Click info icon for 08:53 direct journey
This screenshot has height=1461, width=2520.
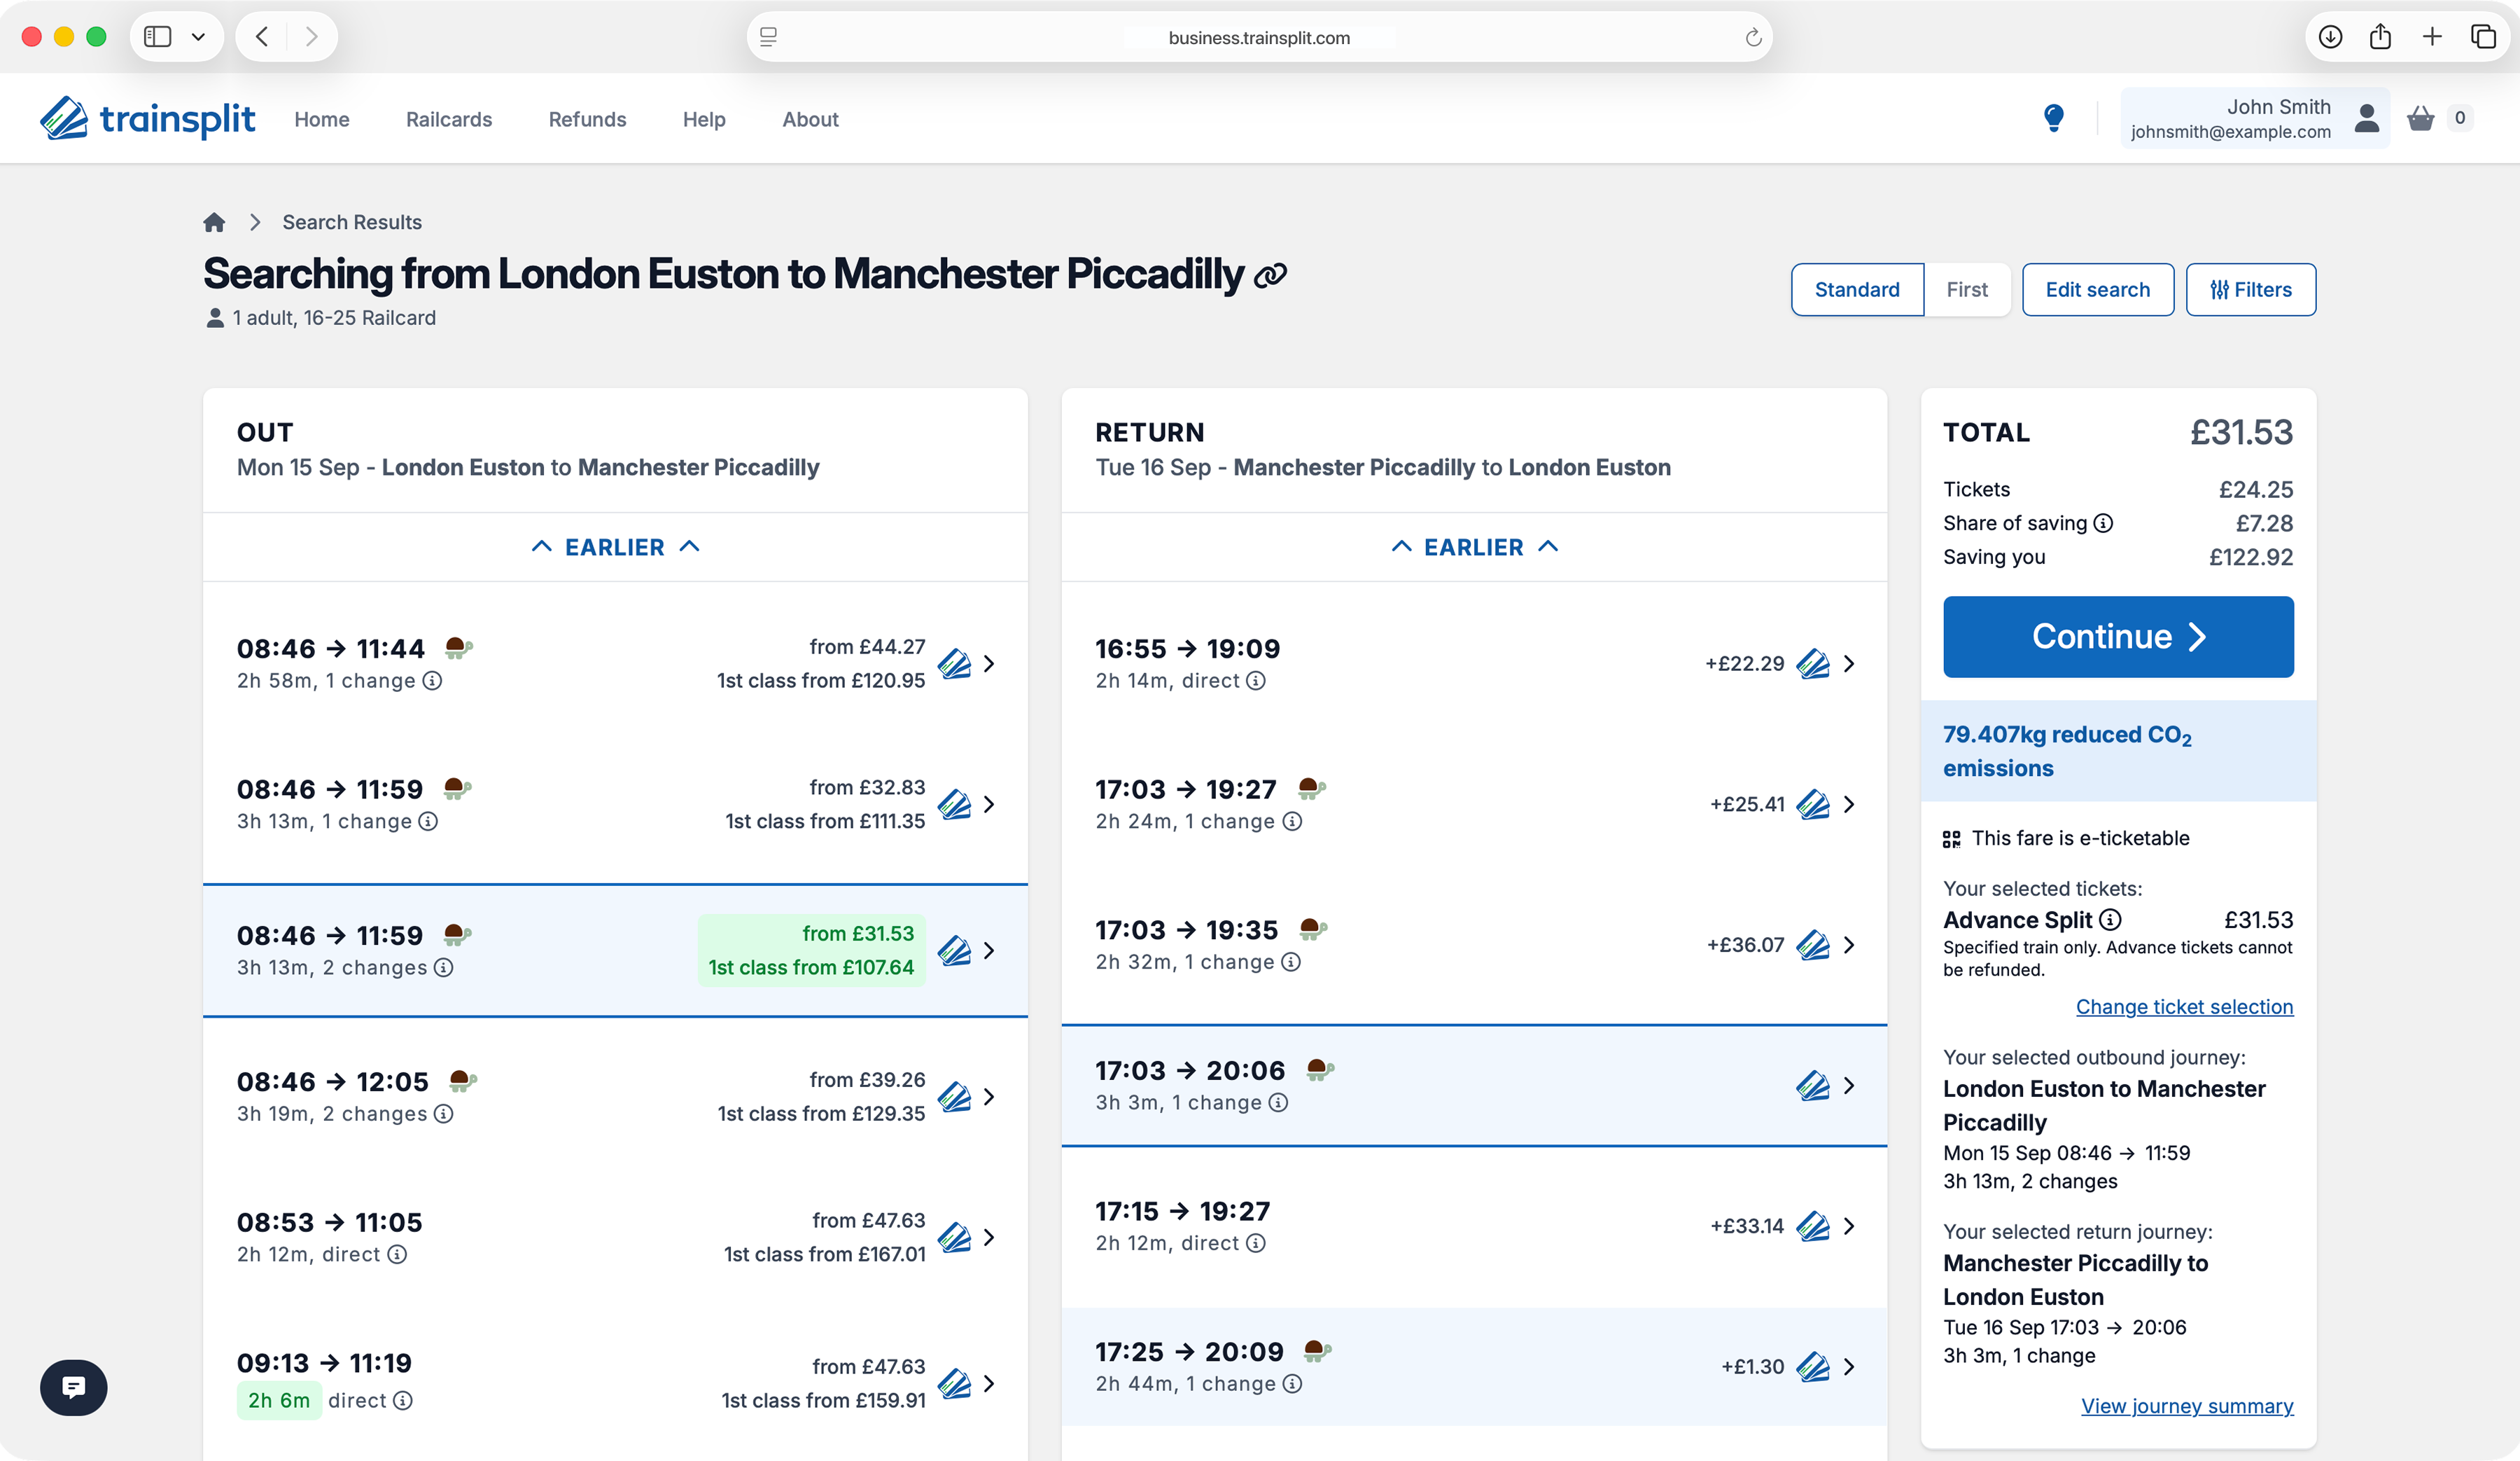(x=397, y=1255)
